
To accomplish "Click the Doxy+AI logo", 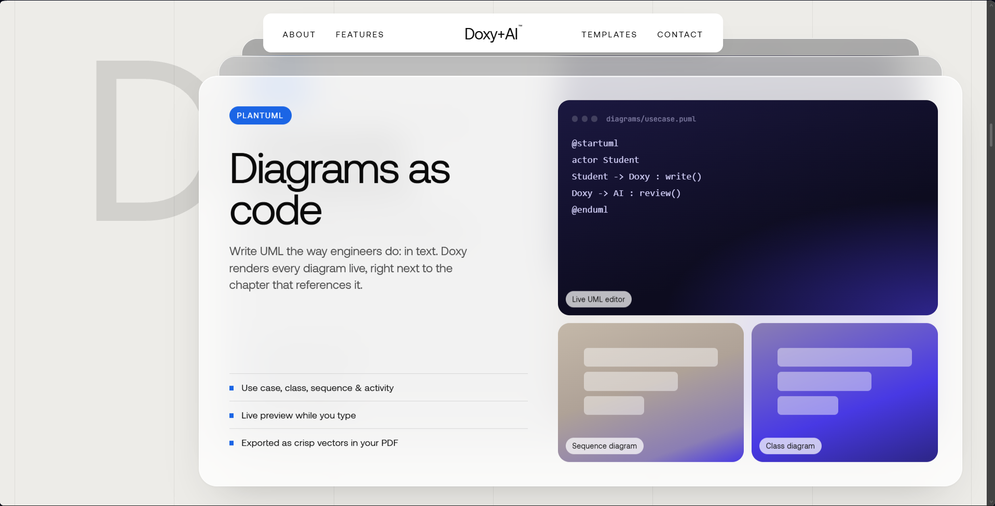I will [x=493, y=33].
